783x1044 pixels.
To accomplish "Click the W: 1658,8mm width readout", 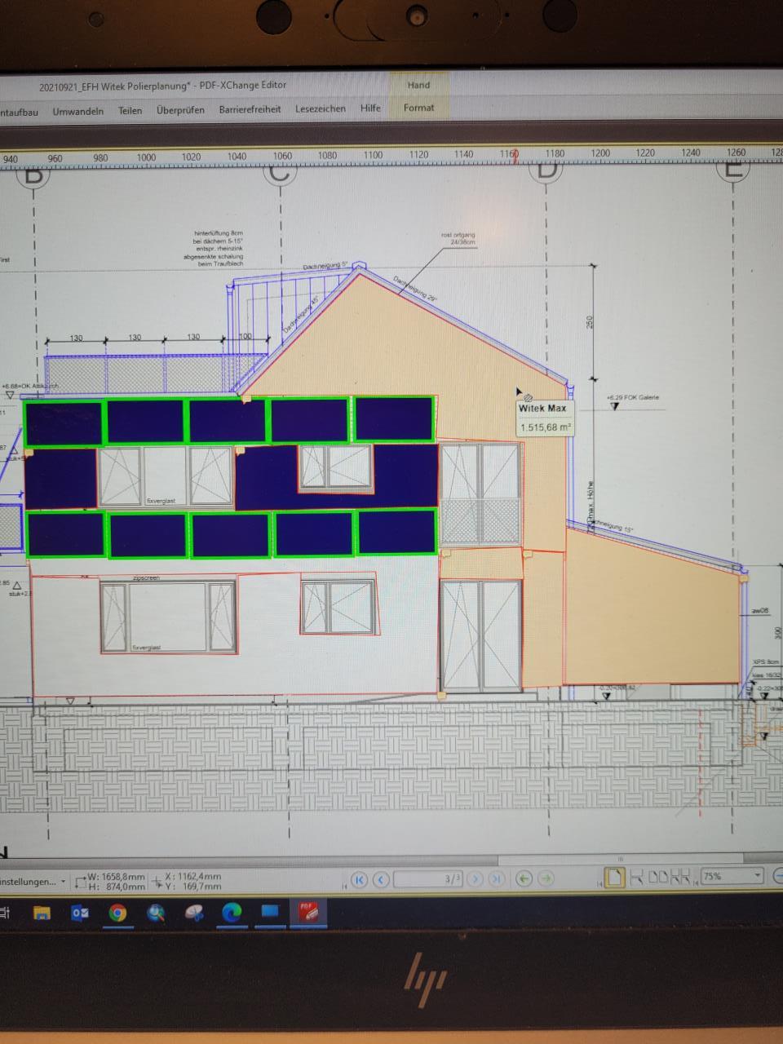I will tap(117, 877).
